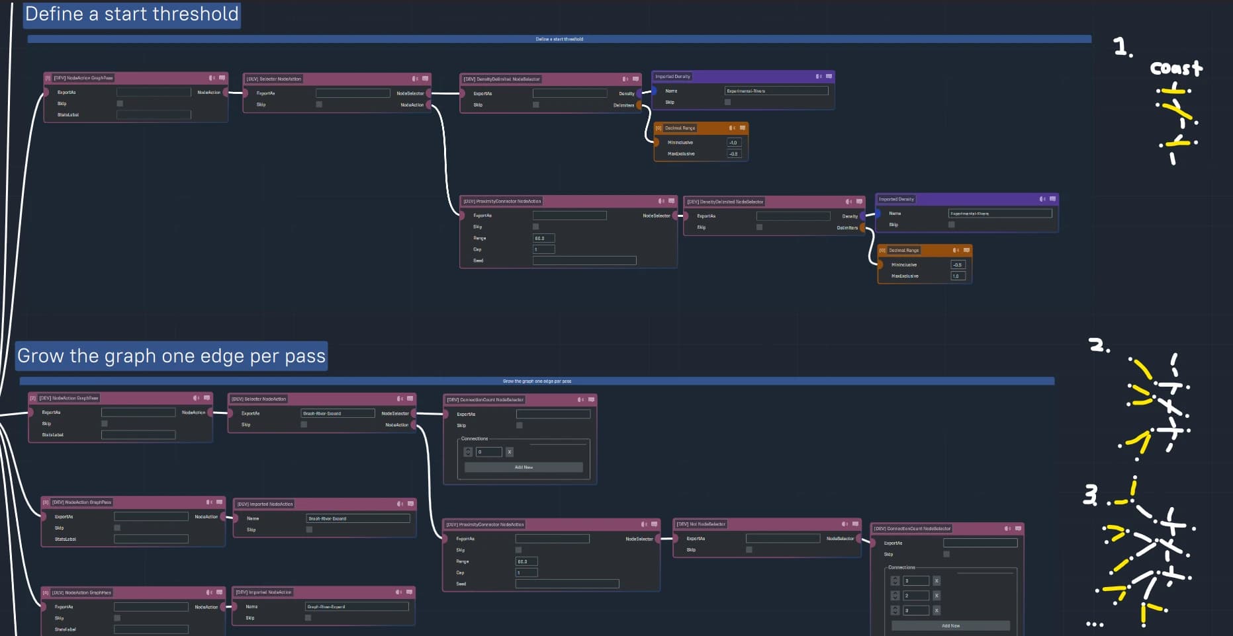
Task: Click stepper arrows beside the single connection value 0
Action: [468, 452]
